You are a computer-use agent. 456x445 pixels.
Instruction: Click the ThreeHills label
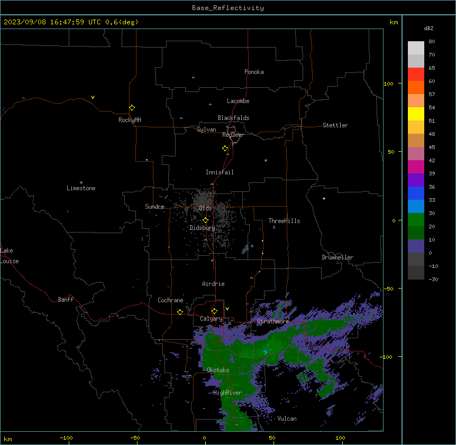click(284, 221)
